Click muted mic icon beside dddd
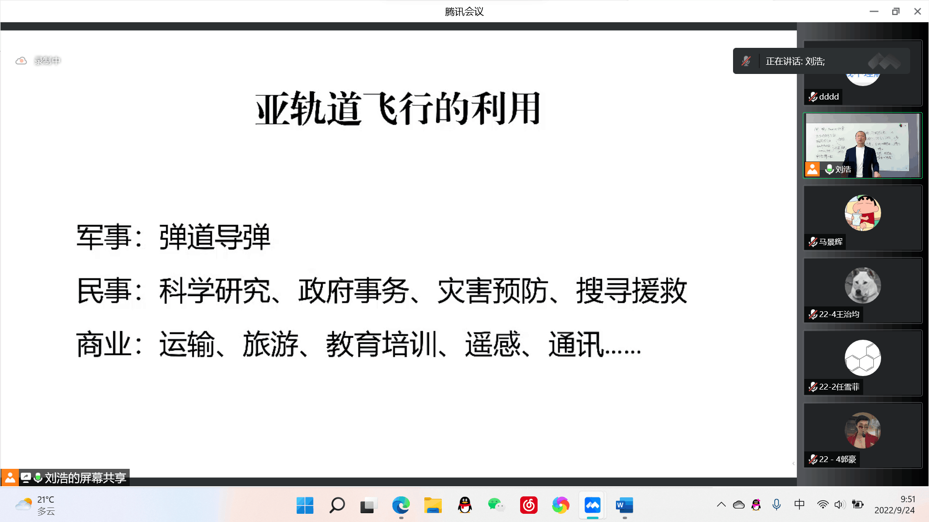The width and height of the screenshot is (929, 522). 813,97
